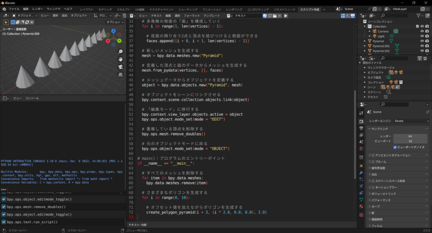Switch to Geometry Nodes workspace tab
The width and height of the screenshot is (432, 233).
(x=284, y=9)
